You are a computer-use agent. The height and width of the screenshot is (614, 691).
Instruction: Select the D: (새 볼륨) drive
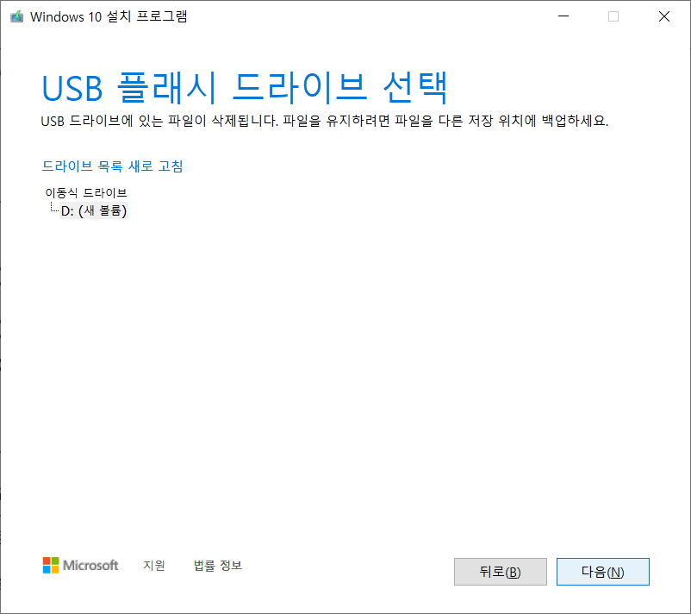pos(94,210)
